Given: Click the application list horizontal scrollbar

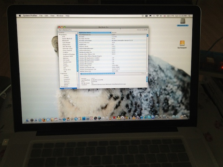Looking at the screenshot, I should 98,73.
